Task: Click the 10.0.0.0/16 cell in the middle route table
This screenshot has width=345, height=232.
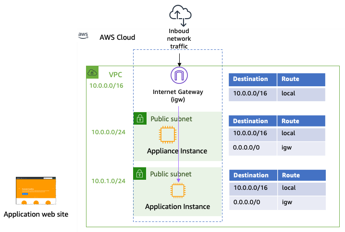Action: pos(253,135)
